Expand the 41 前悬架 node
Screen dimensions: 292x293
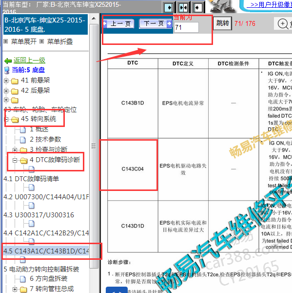[x=6, y=81]
